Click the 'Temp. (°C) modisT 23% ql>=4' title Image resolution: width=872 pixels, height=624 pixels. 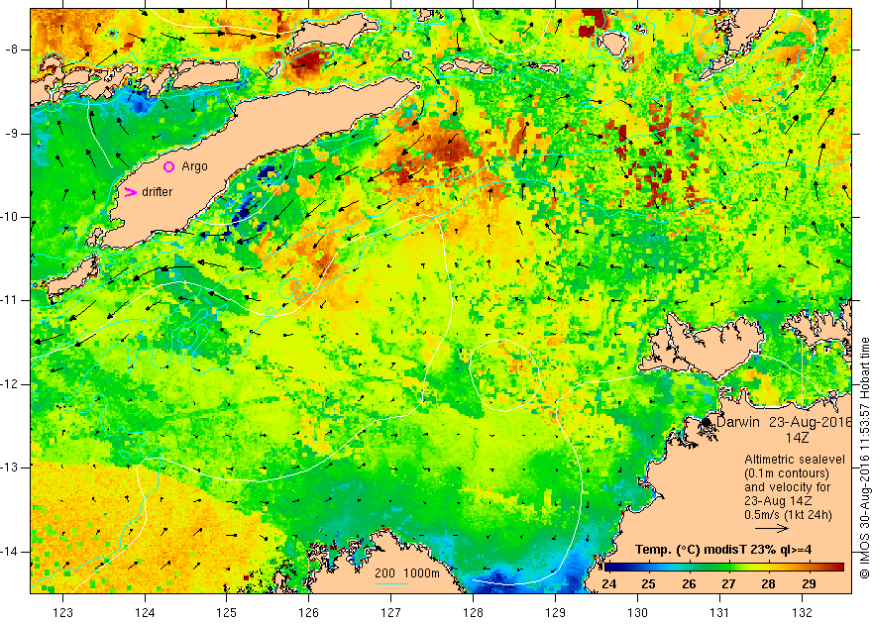(x=723, y=550)
